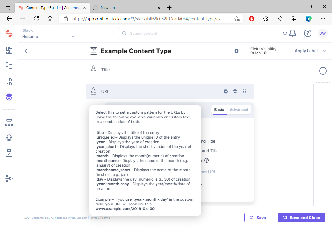The image size is (332, 229).
Task: Click the Tasks clipboard icon in sidebar
Action: [x=9, y=153]
